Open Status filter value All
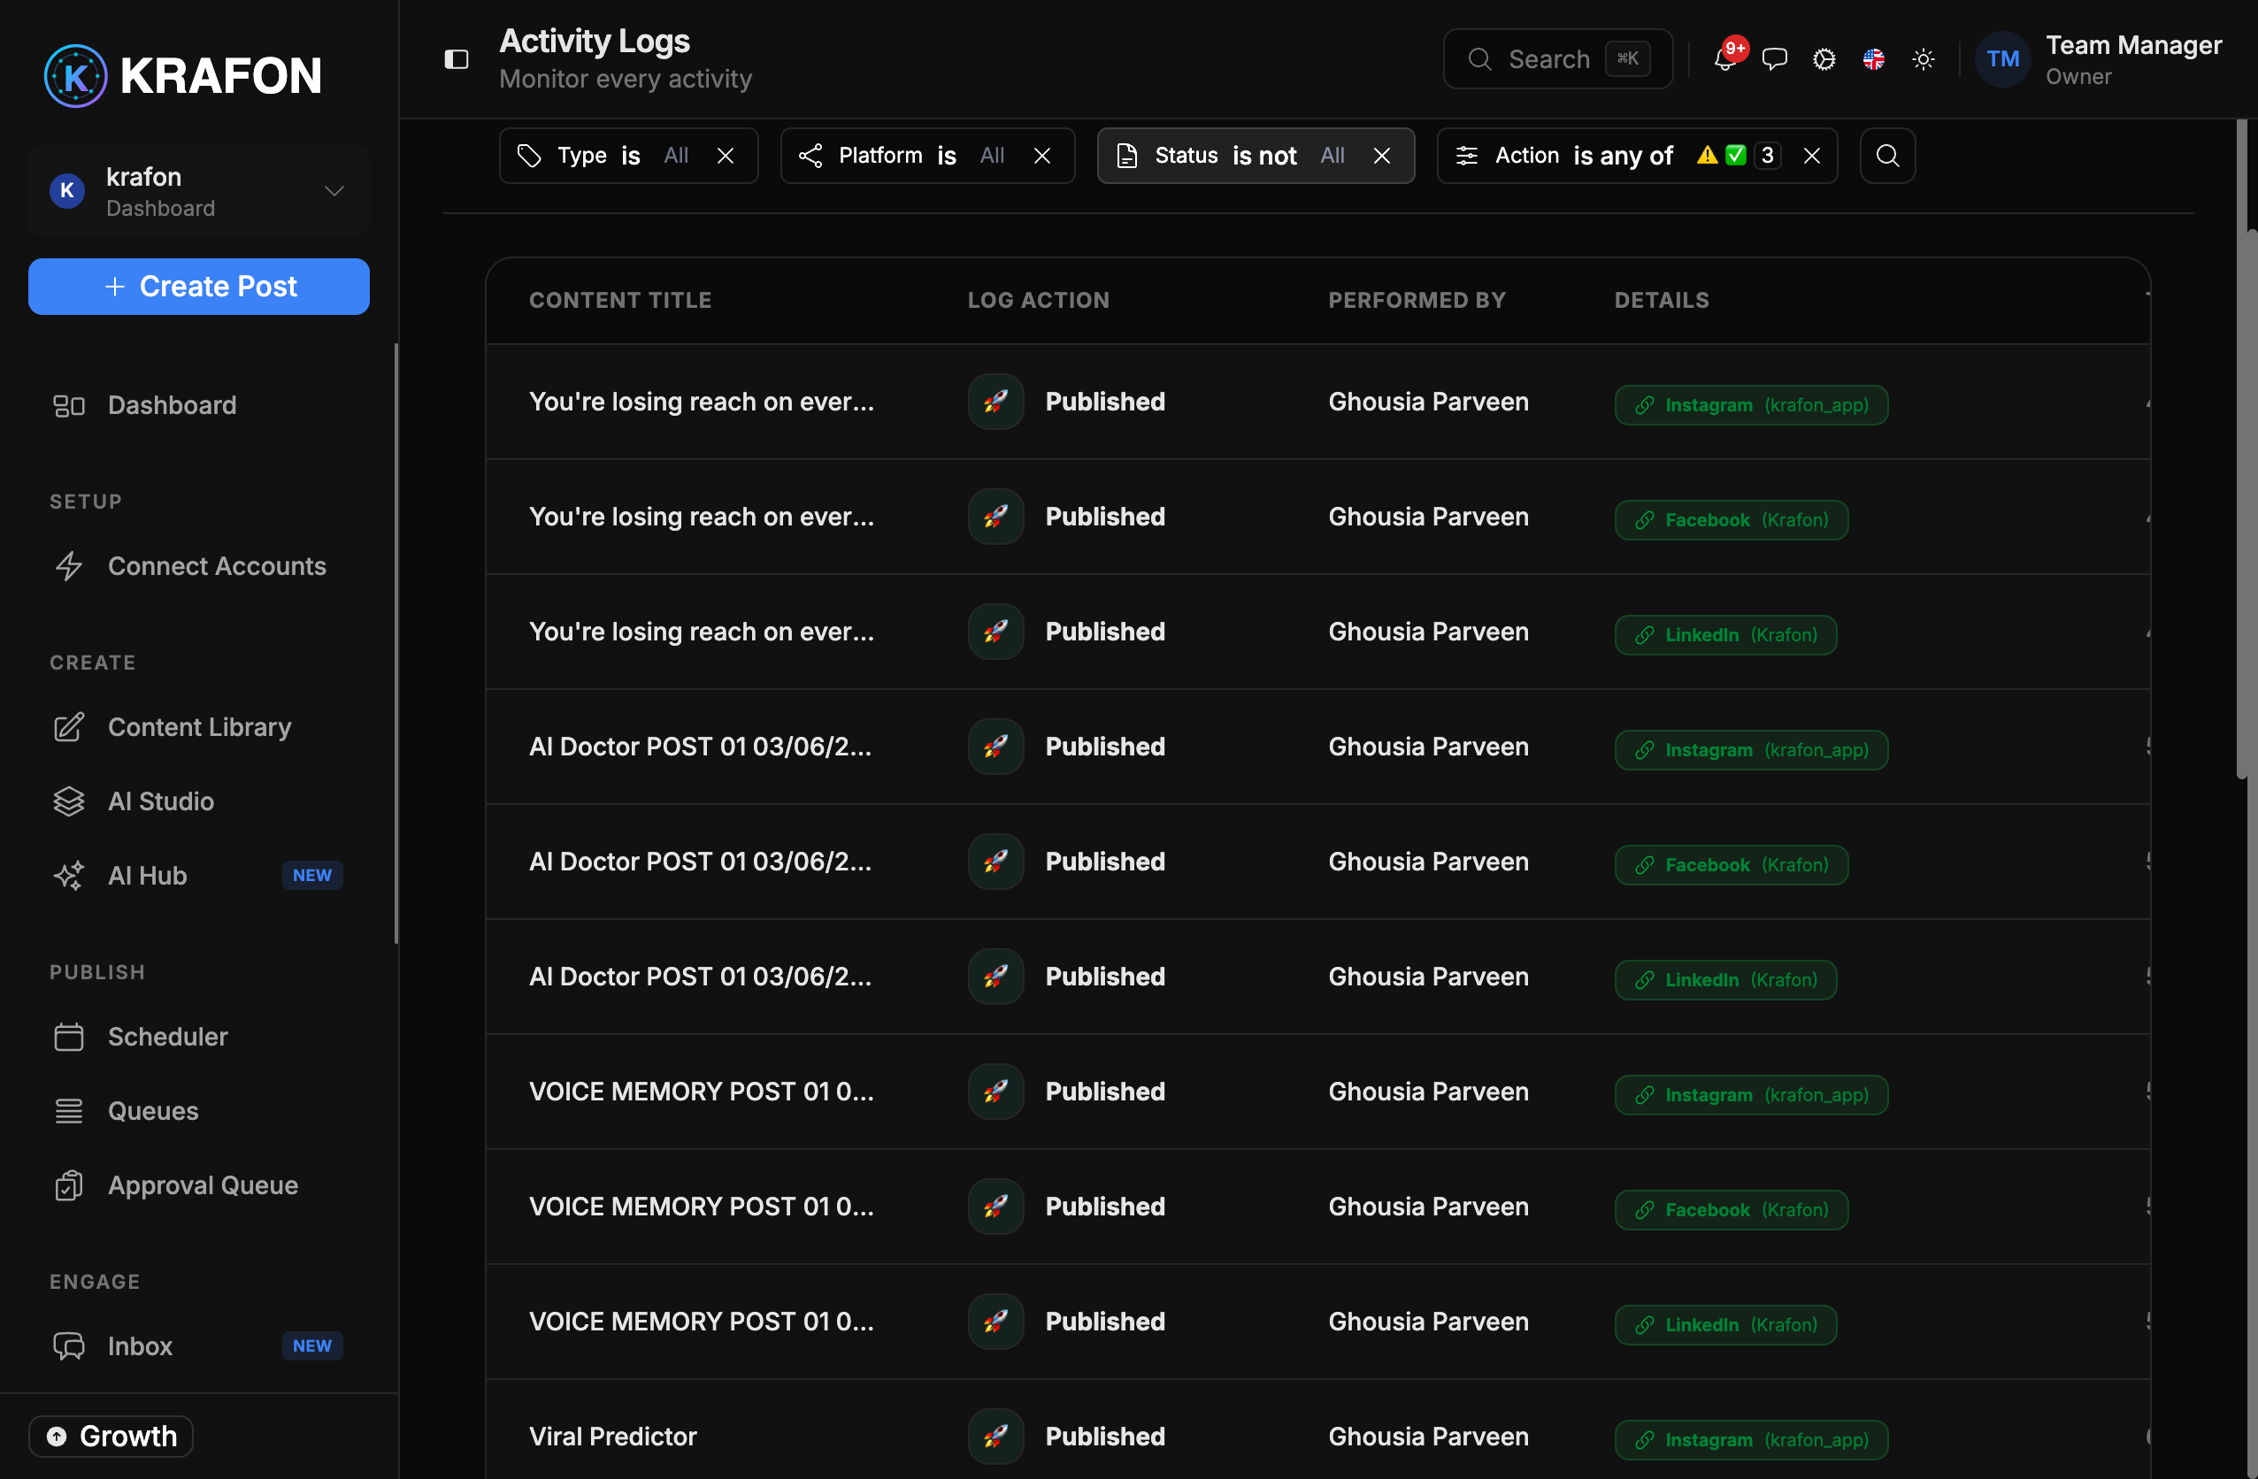The width and height of the screenshot is (2258, 1479). pyautogui.click(x=1332, y=156)
